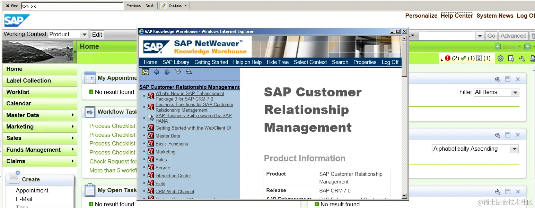The width and height of the screenshot is (535, 208).
Task: Click the help book icon beside Service link
Action: click(150, 168)
